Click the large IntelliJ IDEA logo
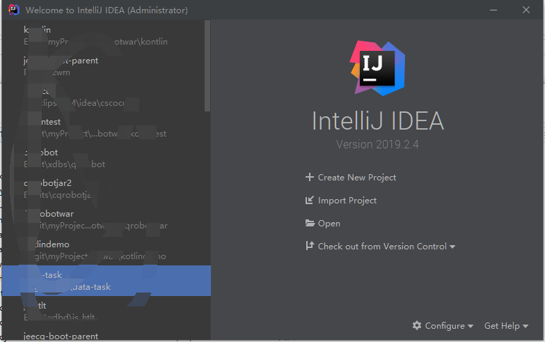The width and height of the screenshot is (545, 342). (x=377, y=68)
